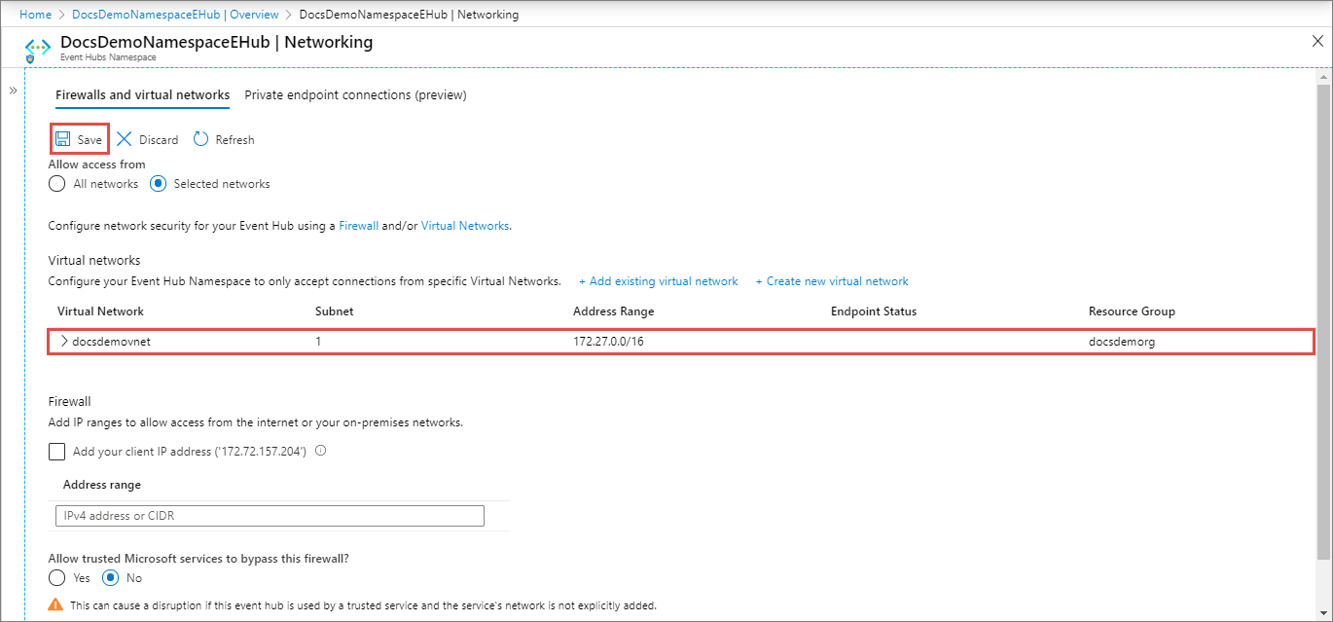The width and height of the screenshot is (1333, 622).
Task: Open Private endpoint connections tab
Action: (x=355, y=94)
